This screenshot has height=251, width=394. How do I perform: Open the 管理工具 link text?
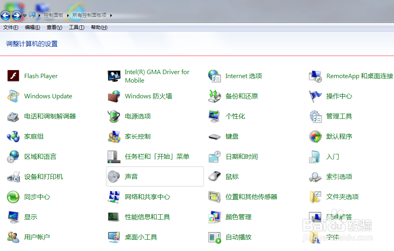tap(339, 116)
